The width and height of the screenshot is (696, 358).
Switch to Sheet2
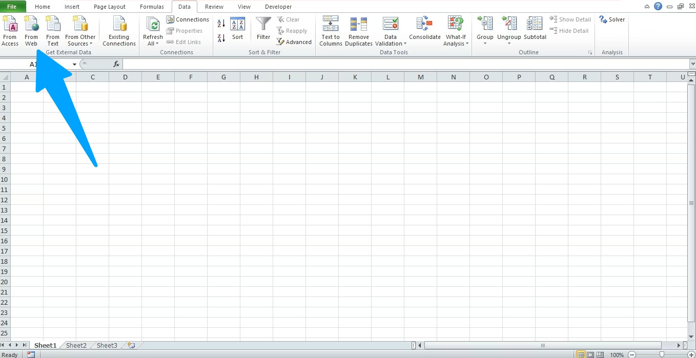coord(75,345)
